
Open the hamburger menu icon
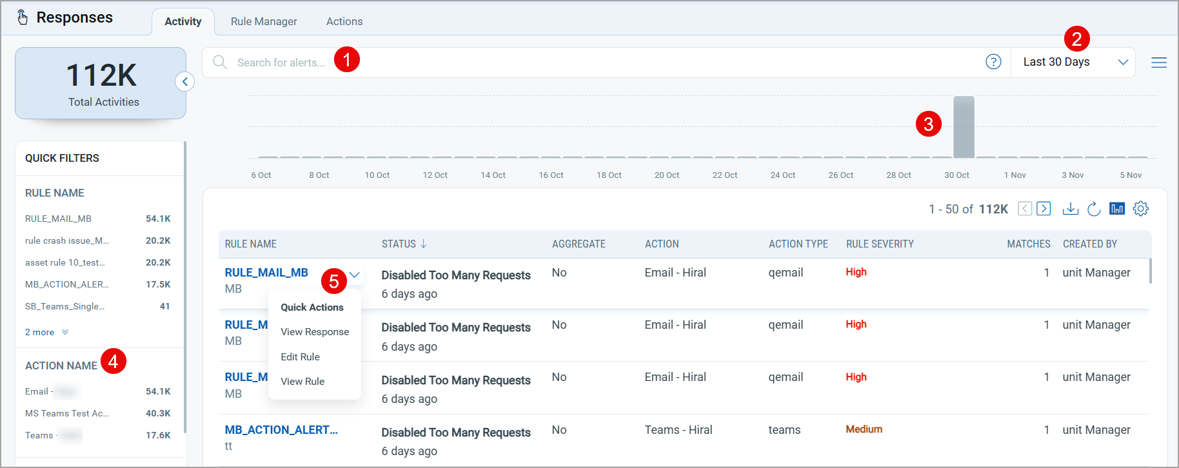point(1158,63)
